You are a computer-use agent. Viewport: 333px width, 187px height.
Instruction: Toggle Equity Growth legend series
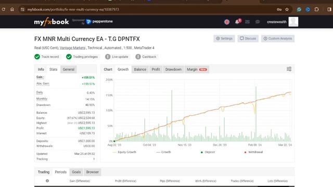124,152
